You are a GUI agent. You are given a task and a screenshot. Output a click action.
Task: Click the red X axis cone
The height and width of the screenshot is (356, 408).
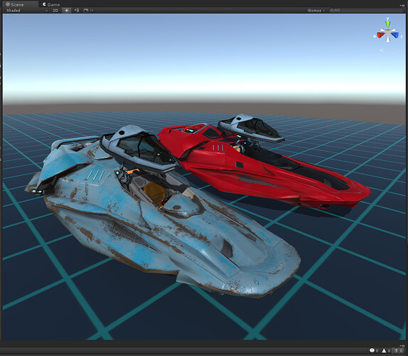tap(380, 35)
